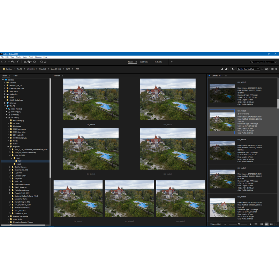Expand the FOTO komercyjne folder
Screen dimensions: 279x279
pos(8,129)
